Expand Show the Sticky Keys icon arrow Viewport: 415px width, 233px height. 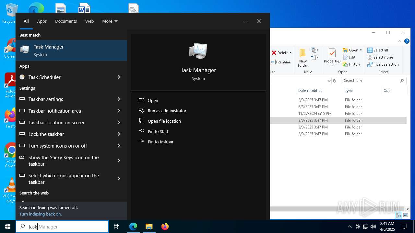pos(119,161)
